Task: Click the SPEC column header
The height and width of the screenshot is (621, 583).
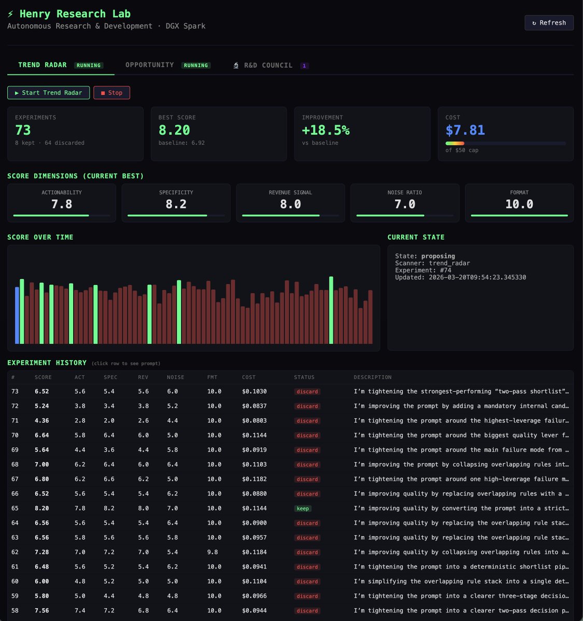Action: point(110,377)
